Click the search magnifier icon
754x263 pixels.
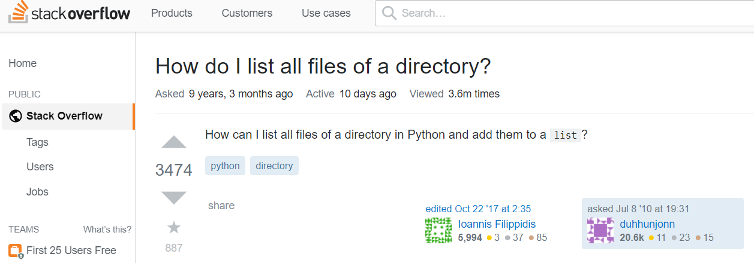click(x=389, y=13)
